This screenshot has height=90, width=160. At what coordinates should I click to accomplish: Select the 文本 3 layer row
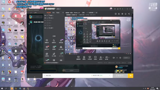(54, 18)
